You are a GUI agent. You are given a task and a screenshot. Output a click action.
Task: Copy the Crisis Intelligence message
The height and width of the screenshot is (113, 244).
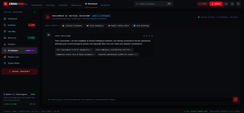tap(152, 36)
